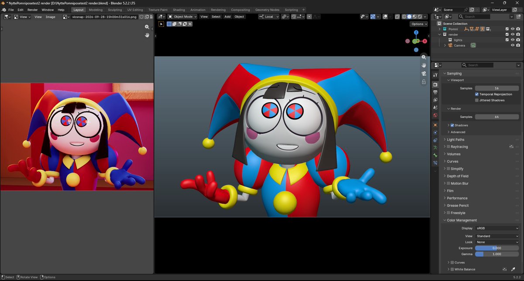Open the Local transform orientation dropdown
Screen dimensions: 524x281
pos(269,17)
